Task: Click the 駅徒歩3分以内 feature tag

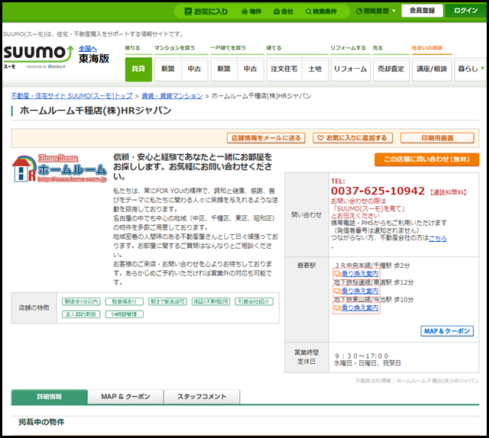Action: click(x=81, y=301)
